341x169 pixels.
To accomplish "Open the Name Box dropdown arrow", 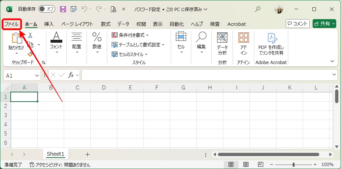I will tap(36, 75).
